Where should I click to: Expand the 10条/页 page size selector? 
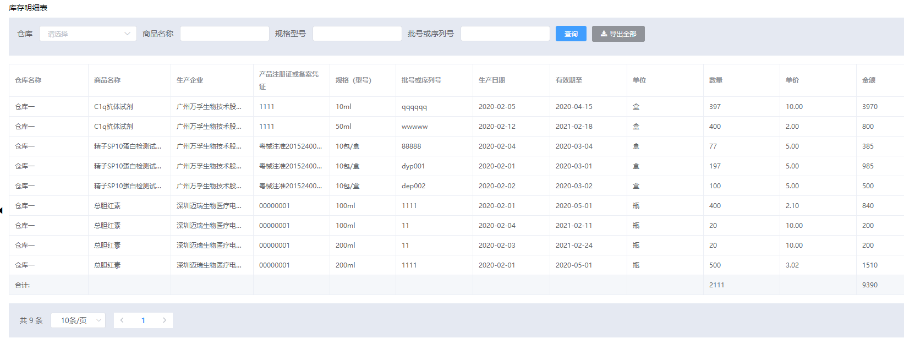tap(78, 320)
